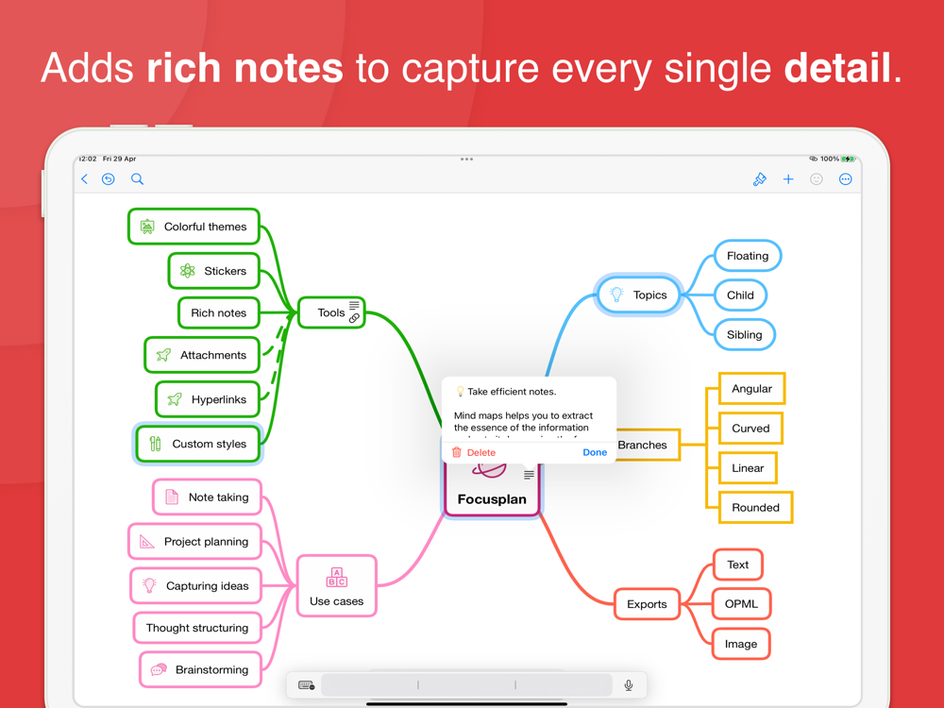Select the Rounded branch node
The height and width of the screenshot is (708, 944).
(755, 508)
